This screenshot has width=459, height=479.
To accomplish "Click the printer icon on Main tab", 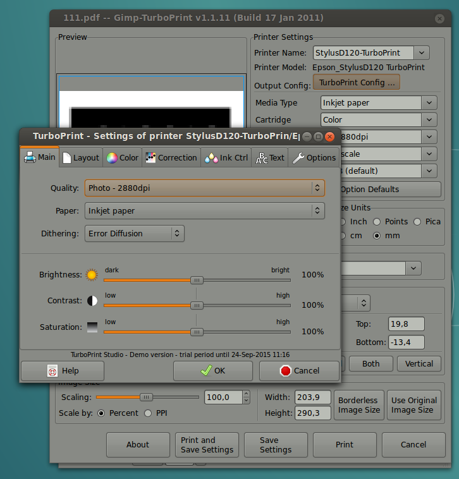I will click(30, 157).
